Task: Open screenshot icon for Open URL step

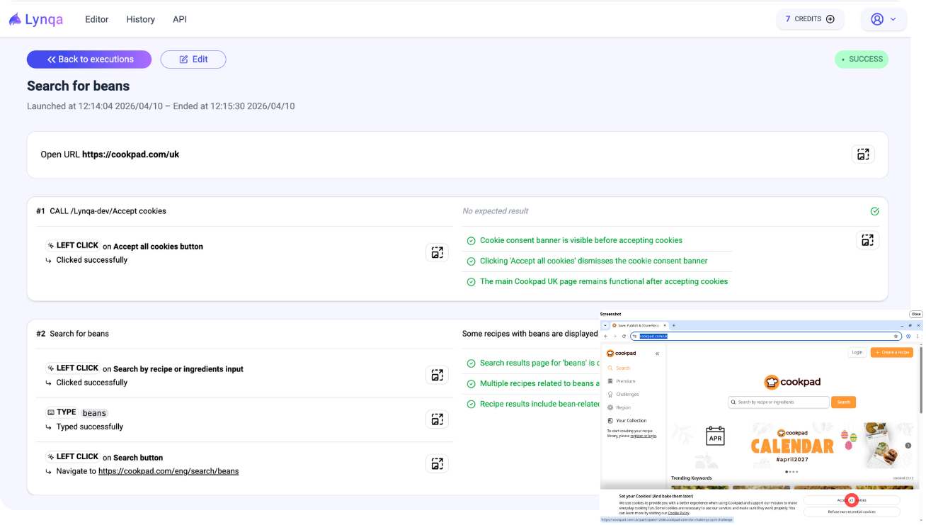Action: tap(862, 154)
